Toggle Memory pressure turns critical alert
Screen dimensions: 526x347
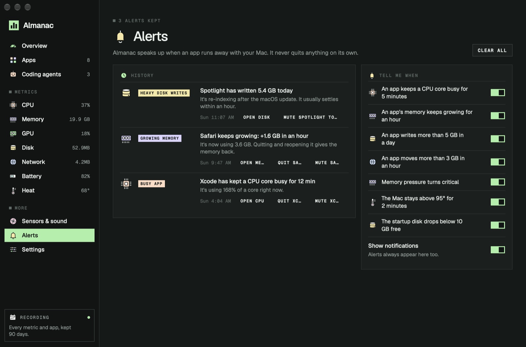[x=498, y=182]
